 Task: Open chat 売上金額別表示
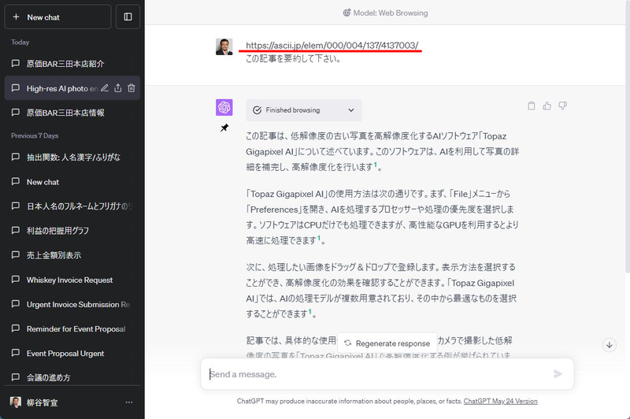(x=72, y=255)
